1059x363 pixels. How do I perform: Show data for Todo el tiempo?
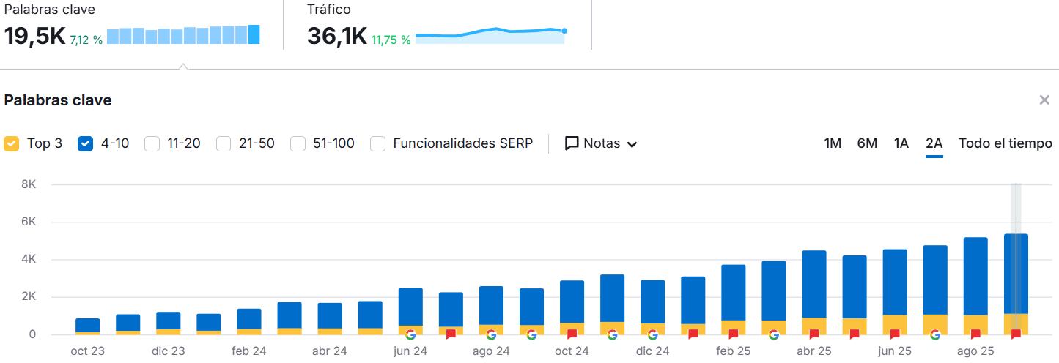click(1005, 143)
